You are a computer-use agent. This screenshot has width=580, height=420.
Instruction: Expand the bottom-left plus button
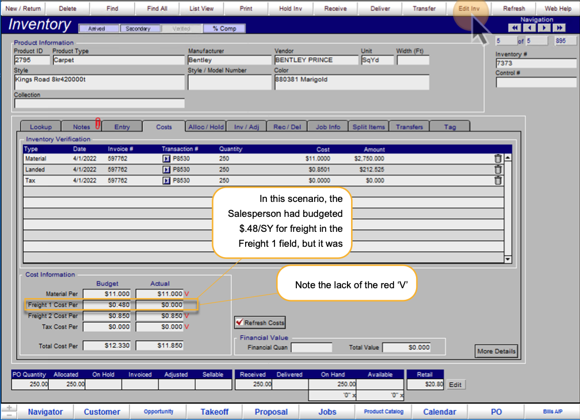tap(9, 408)
